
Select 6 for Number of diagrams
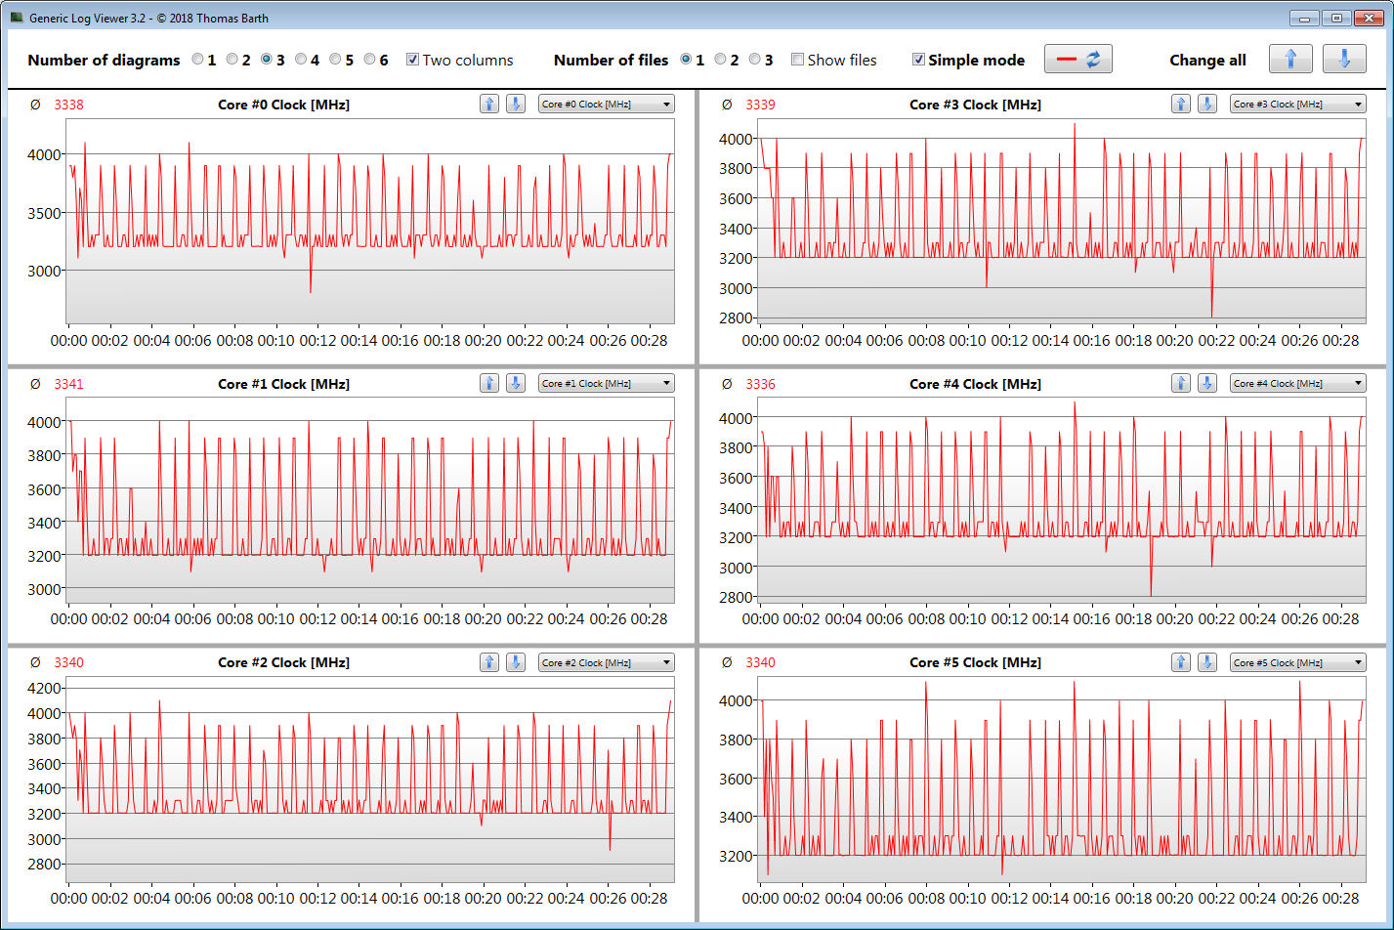click(370, 60)
